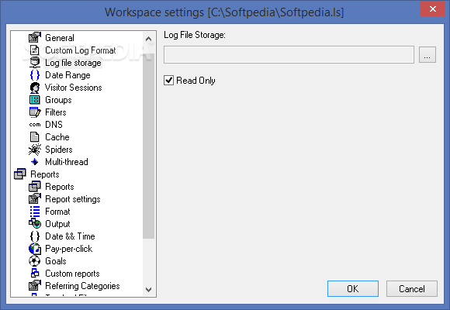Open Pay-per-click settings
The image size is (450, 310).
point(69,249)
